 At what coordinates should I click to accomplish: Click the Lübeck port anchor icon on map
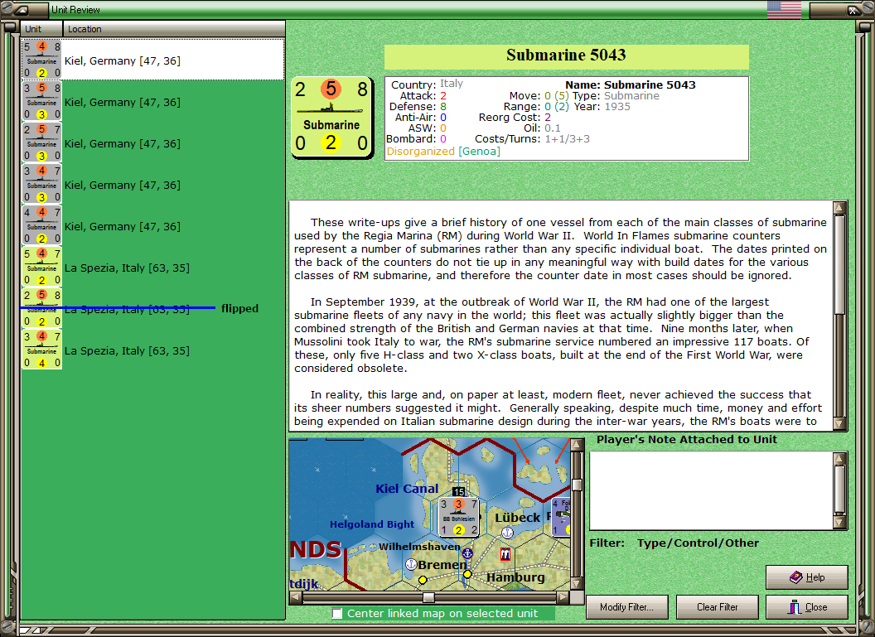tap(507, 533)
